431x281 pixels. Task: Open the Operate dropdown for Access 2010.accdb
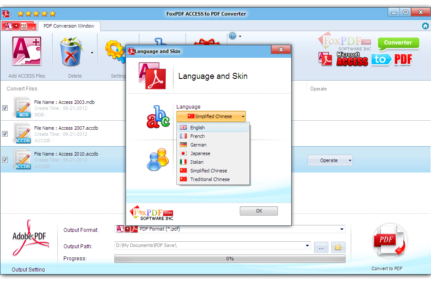click(x=330, y=160)
